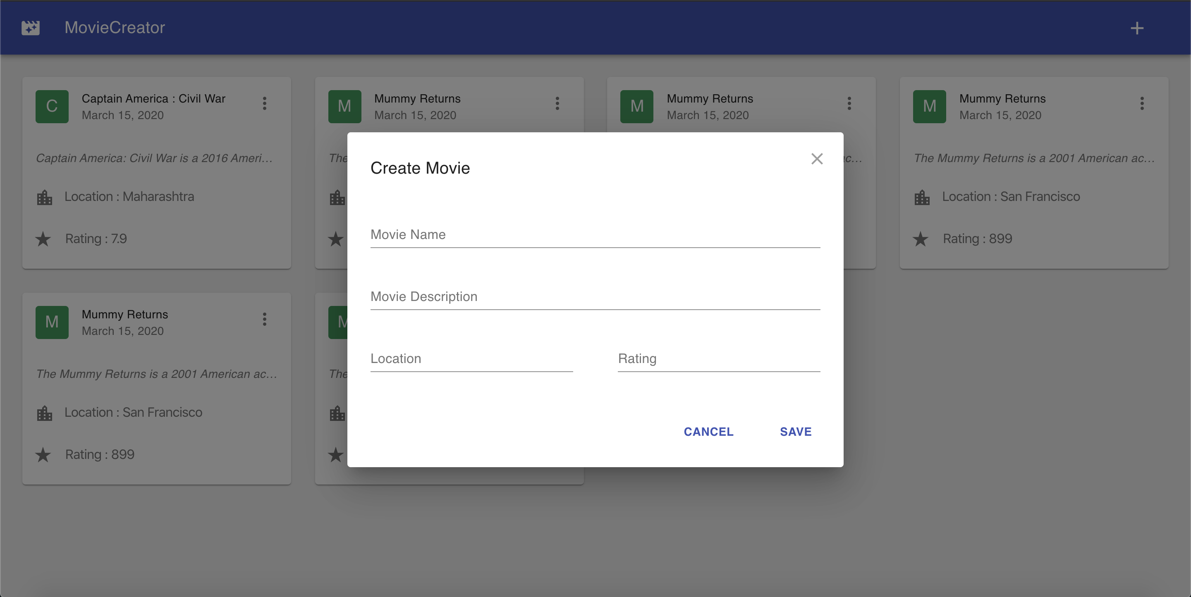Click the green M avatar on far-right card
This screenshot has height=597, width=1191.
pyautogui.click(x=929, y=106)
